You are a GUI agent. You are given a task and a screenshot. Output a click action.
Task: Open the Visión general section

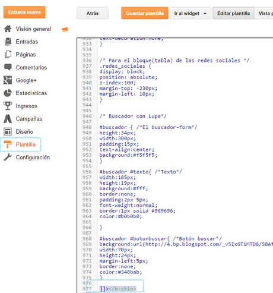coord(33,29)
